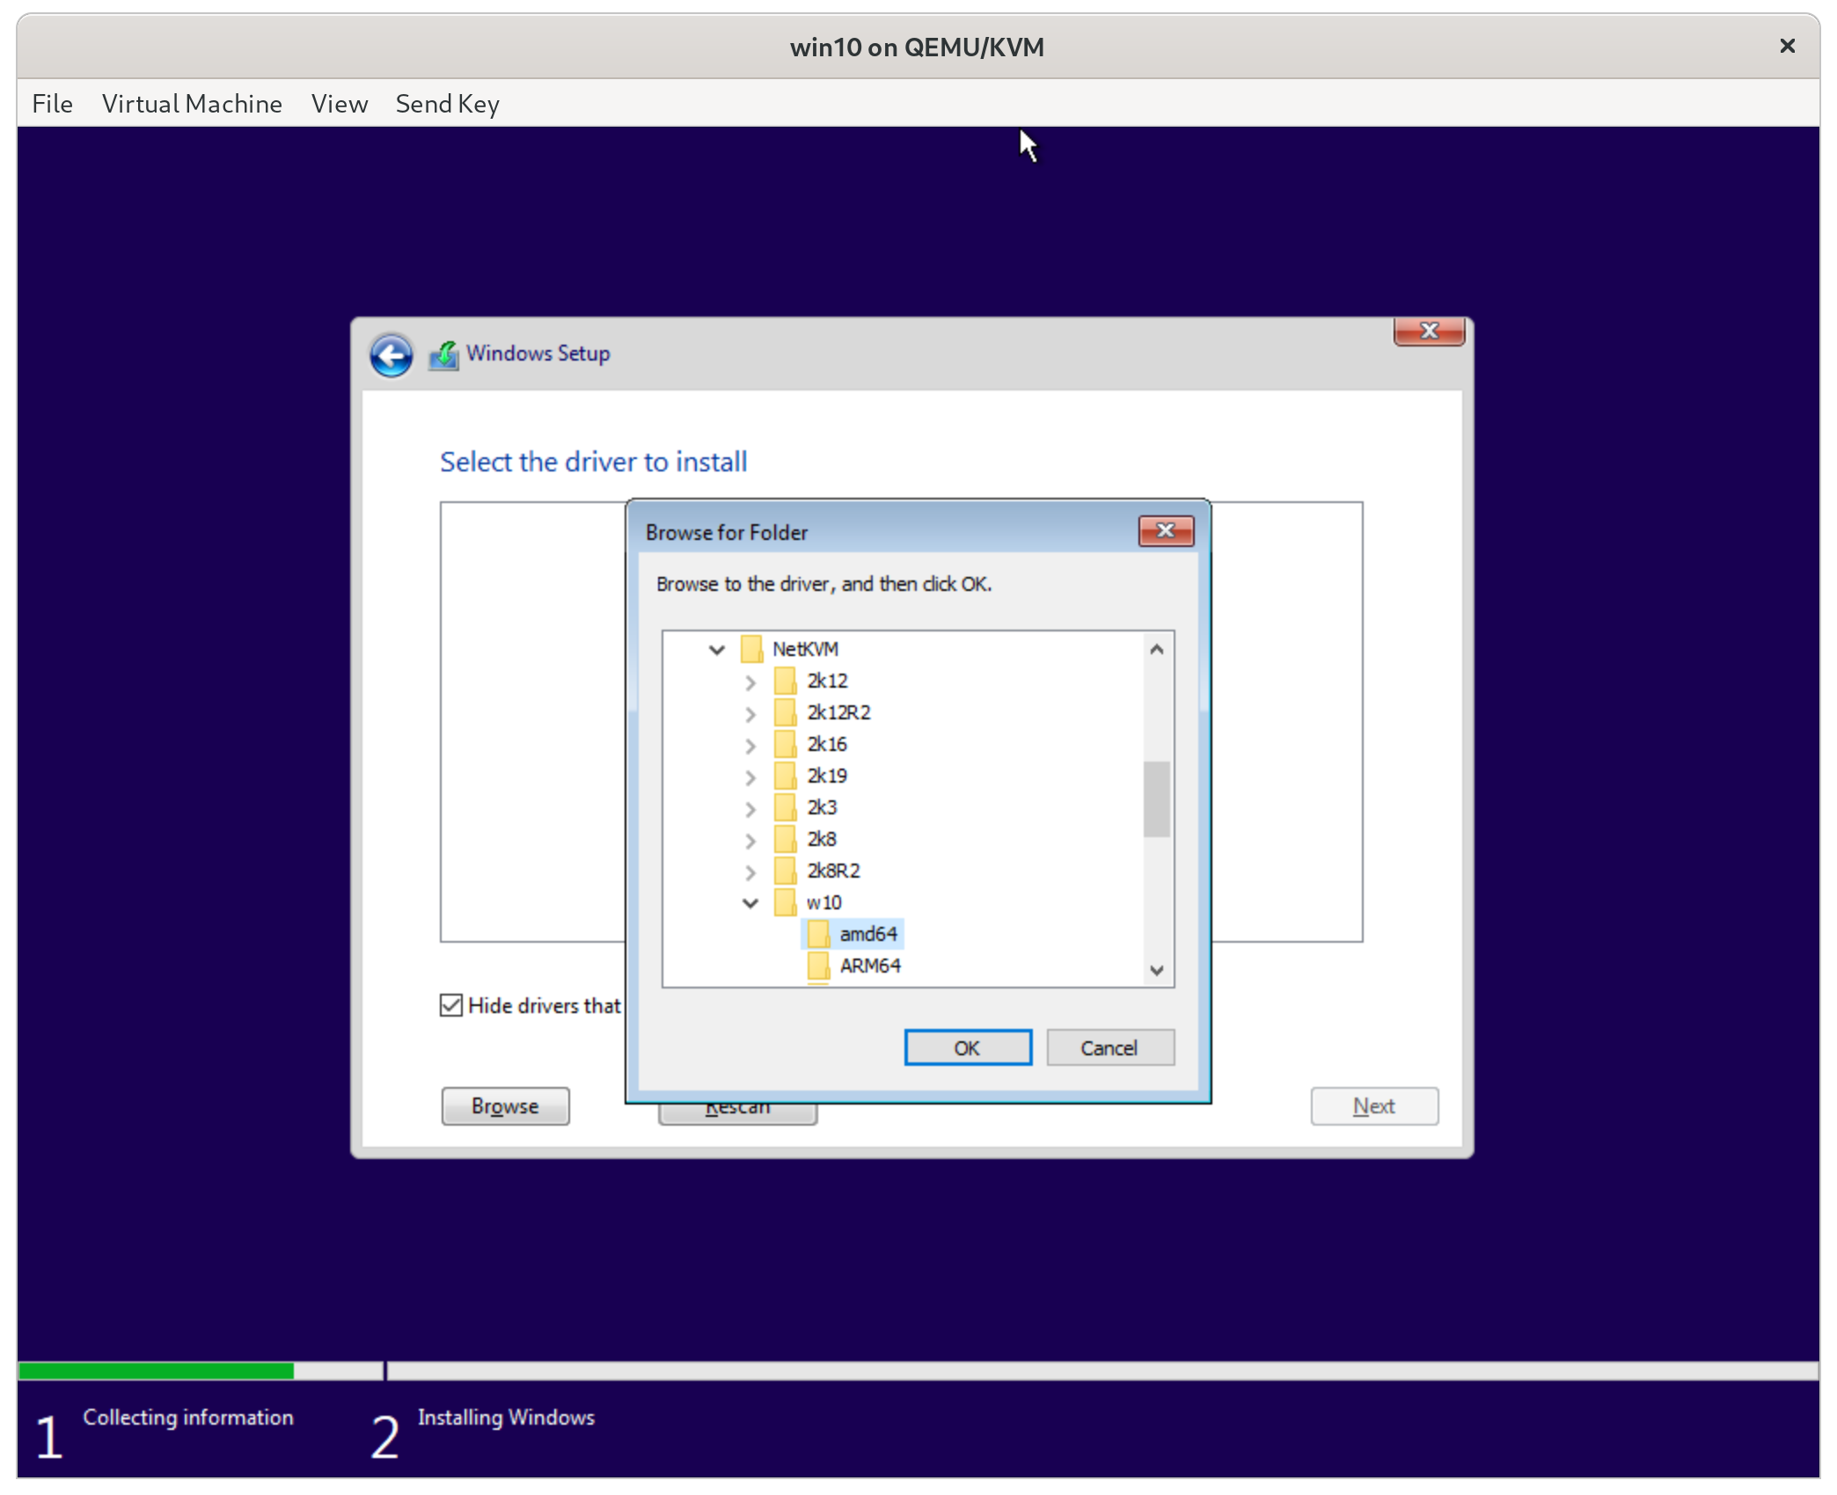This screenshot has width=1837, height=1495.
Task: Click the blue back arrow in Windows Setup
Action: point(391,355)
